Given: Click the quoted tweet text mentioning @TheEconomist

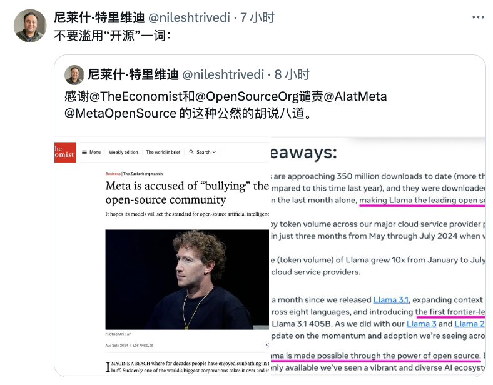Looking at the screenshot, I should (x=225, y=104).
